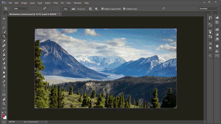Open the Essentials workspace dropdown
The image size is (221, 124).
[x=209, y=9]
